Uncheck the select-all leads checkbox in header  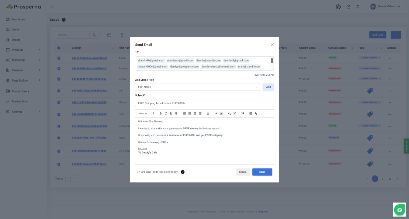pos(59,48)
